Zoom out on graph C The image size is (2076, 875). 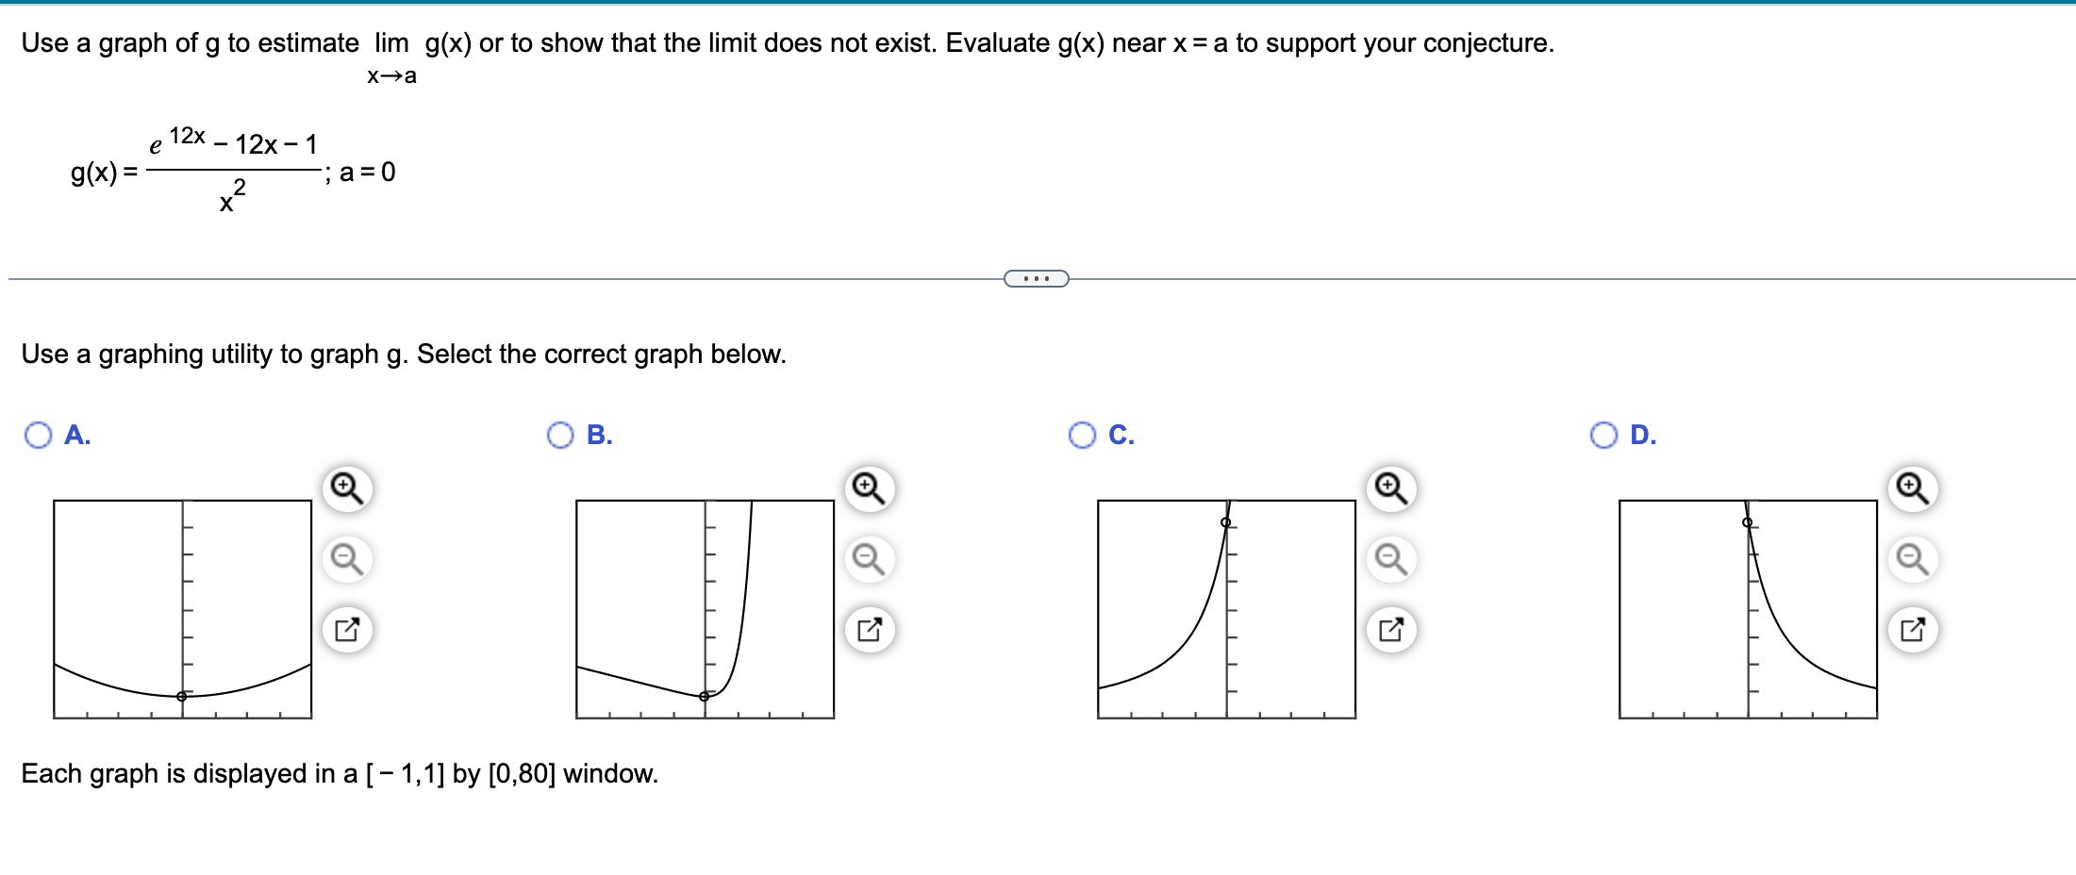tap(1389, 559)
